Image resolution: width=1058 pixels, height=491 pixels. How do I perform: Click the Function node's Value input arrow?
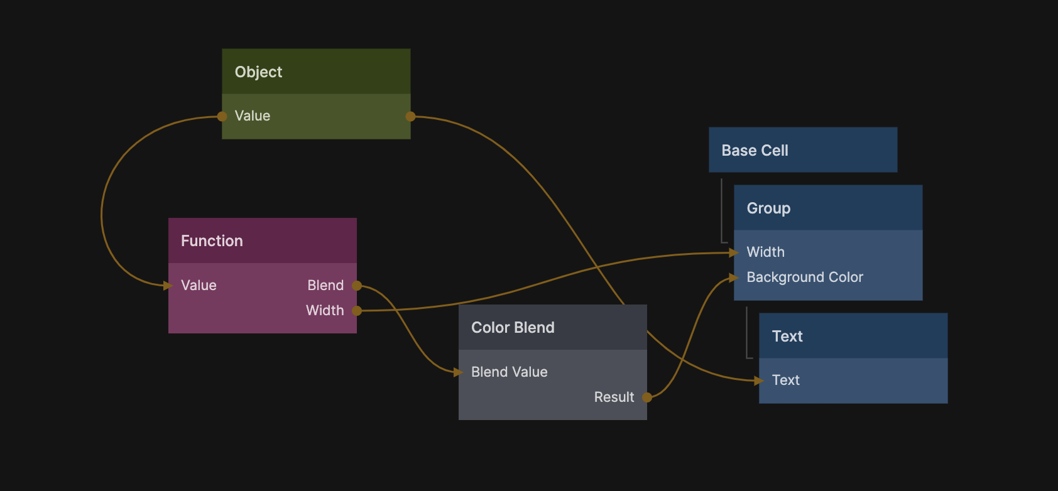pos(168,286)
